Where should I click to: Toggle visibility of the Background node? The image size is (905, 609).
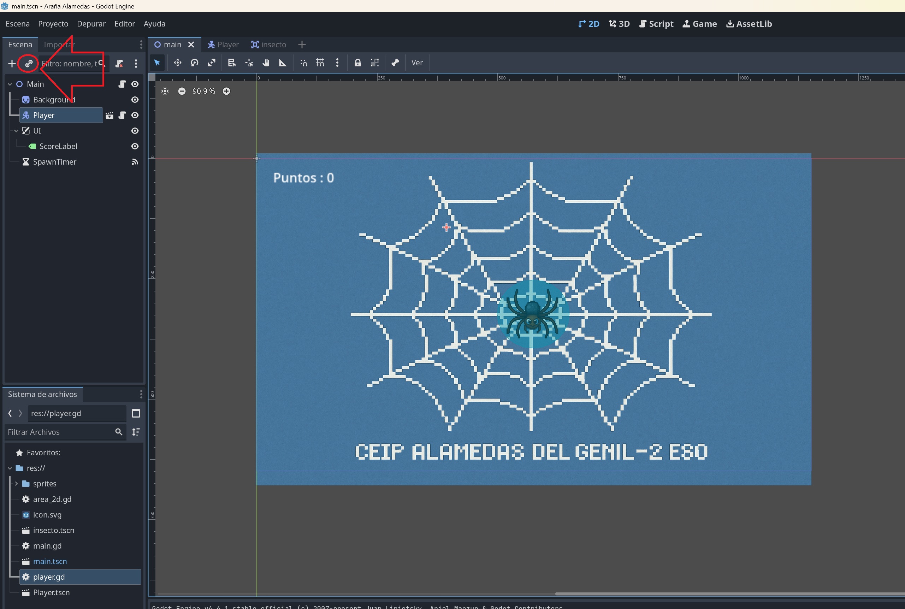[x=134, y=99]
